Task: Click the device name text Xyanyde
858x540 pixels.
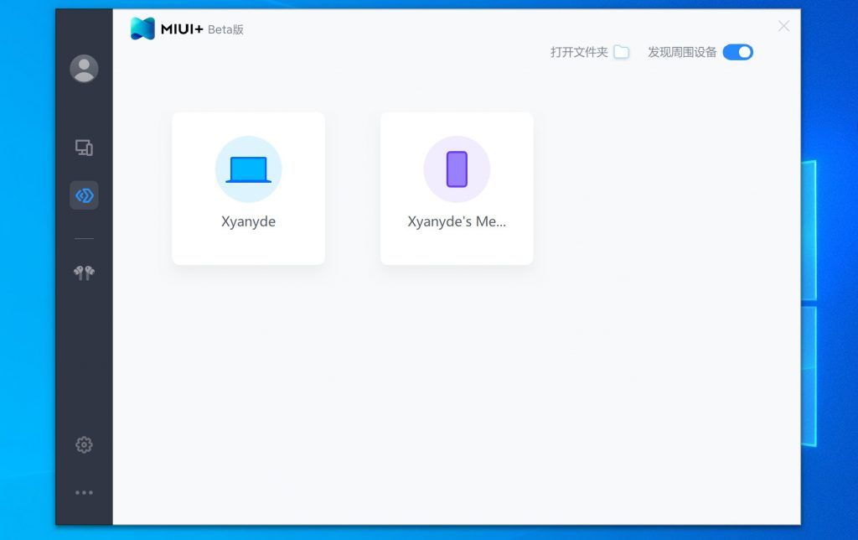Action: click(x=248, y=221)
